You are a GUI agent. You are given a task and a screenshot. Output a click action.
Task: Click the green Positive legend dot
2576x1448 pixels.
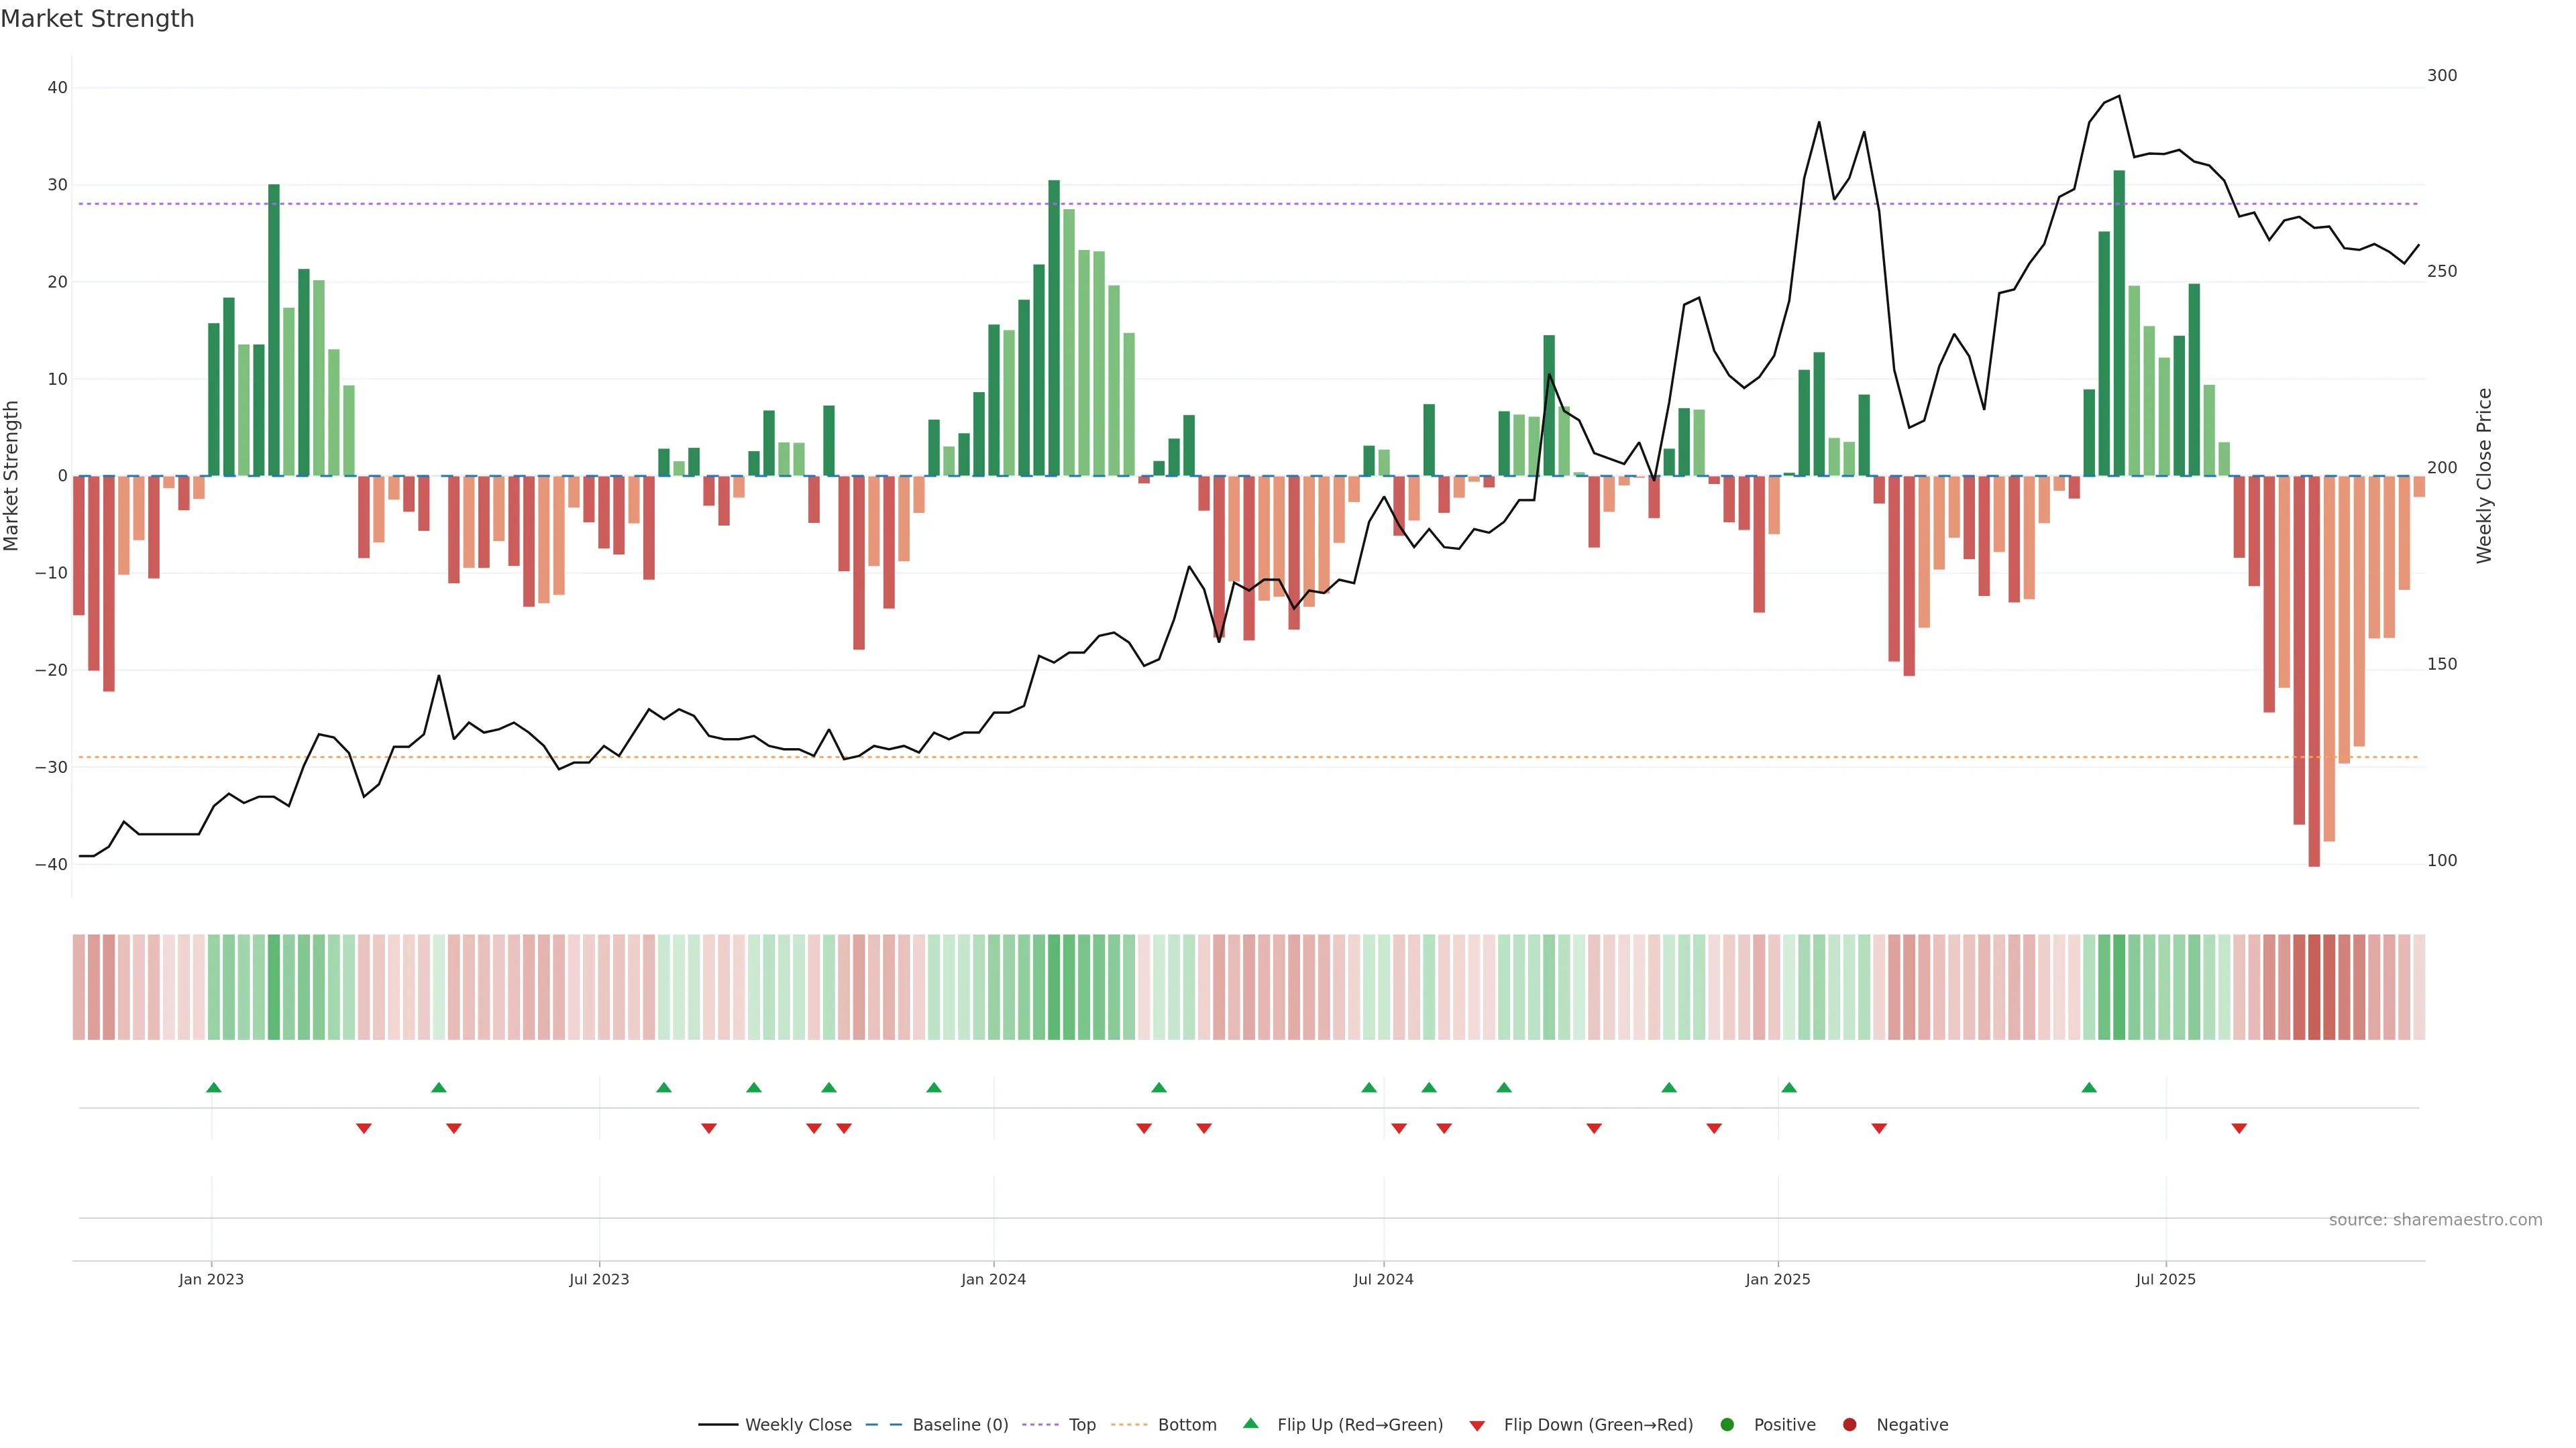1727,1425
